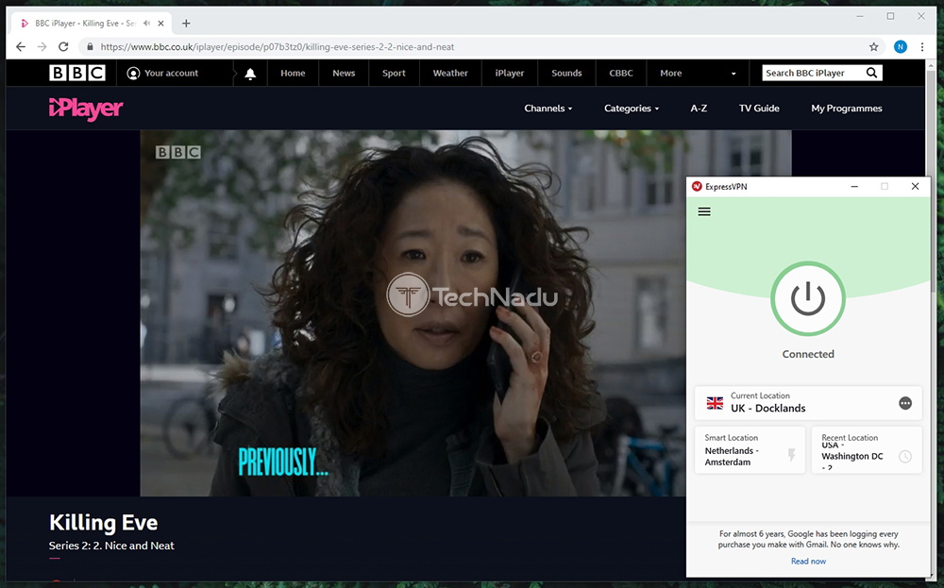The width and height of the screenshot is (944, 588).
Task: Open Chrome profile avatar
Action: point(900,47)
